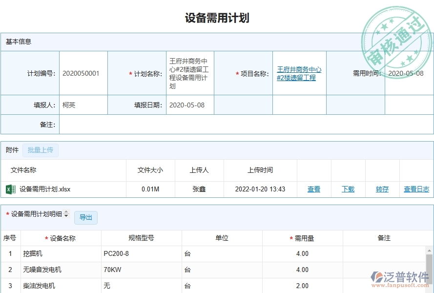Screen dimensions: 434x293
Task: Click the 填报日期 date field value 2020-05-08
Action: pos(187,105)
